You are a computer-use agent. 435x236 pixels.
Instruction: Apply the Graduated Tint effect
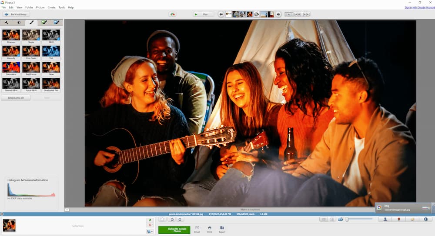pyautogui.click(x=51, y=85)
